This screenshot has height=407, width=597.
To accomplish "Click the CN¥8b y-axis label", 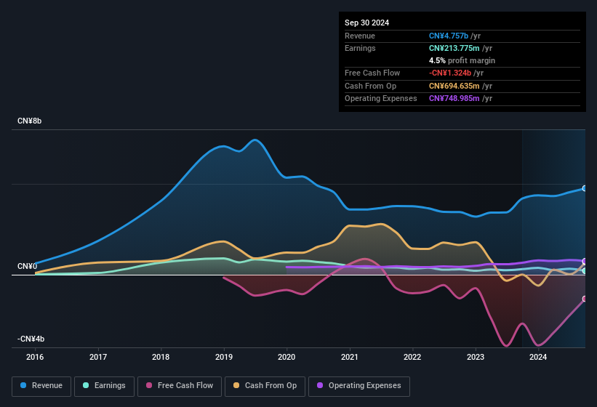I will click(x=29, y=121).
